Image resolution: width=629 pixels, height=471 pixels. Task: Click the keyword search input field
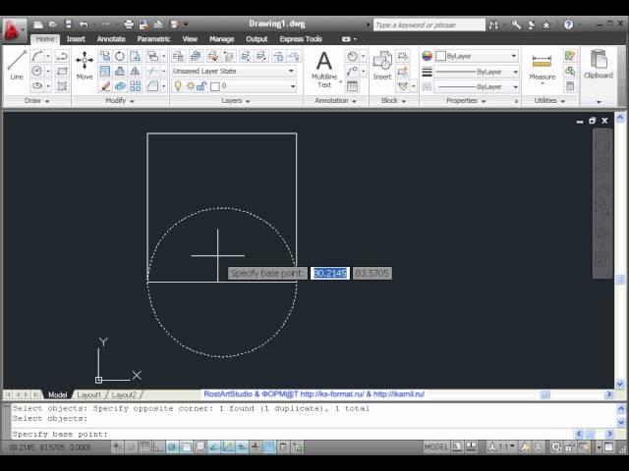pos(429,25)
